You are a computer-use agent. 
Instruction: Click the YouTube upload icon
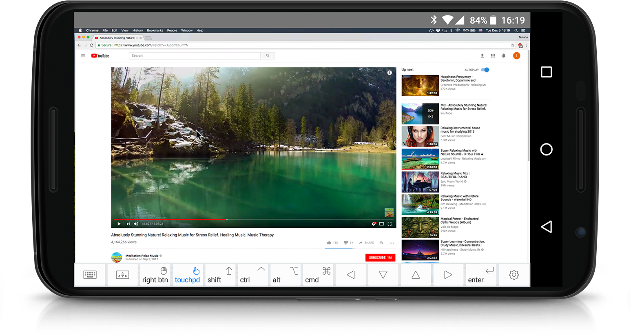pyautogui.click(x=482, y=55)
